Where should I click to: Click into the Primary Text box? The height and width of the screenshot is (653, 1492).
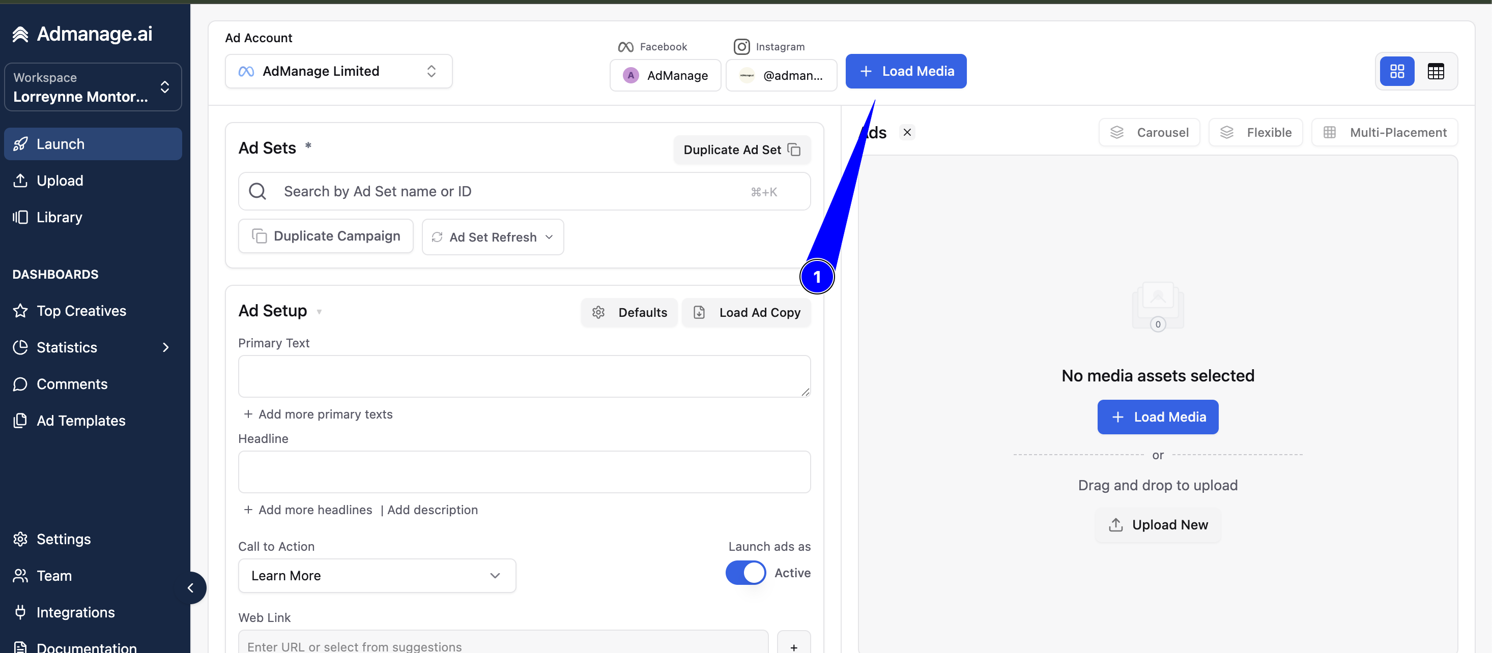[x=524, y=376]
